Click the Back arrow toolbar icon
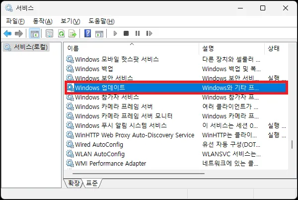 [7, 33]
